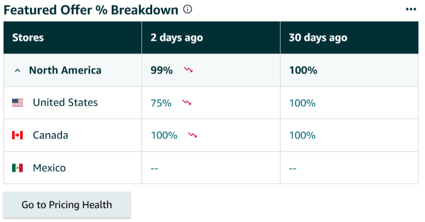Click the Mexico flag icon
This screenshot has width=425, height=222.
[18, 168]
